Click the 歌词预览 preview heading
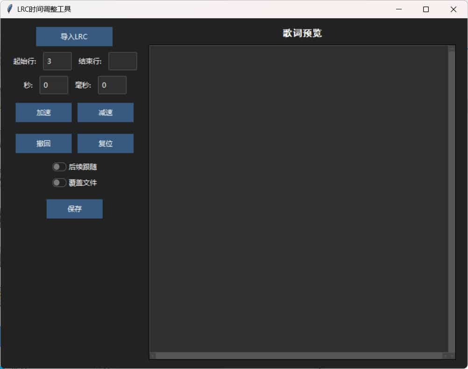468x369 pixels. [x=302, y=33]
